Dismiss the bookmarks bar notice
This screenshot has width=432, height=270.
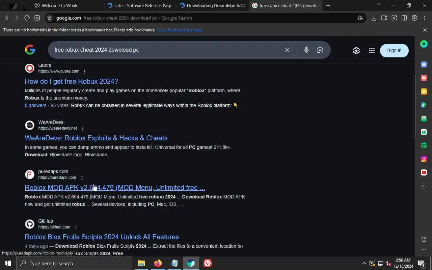click(x=425, y=30)
